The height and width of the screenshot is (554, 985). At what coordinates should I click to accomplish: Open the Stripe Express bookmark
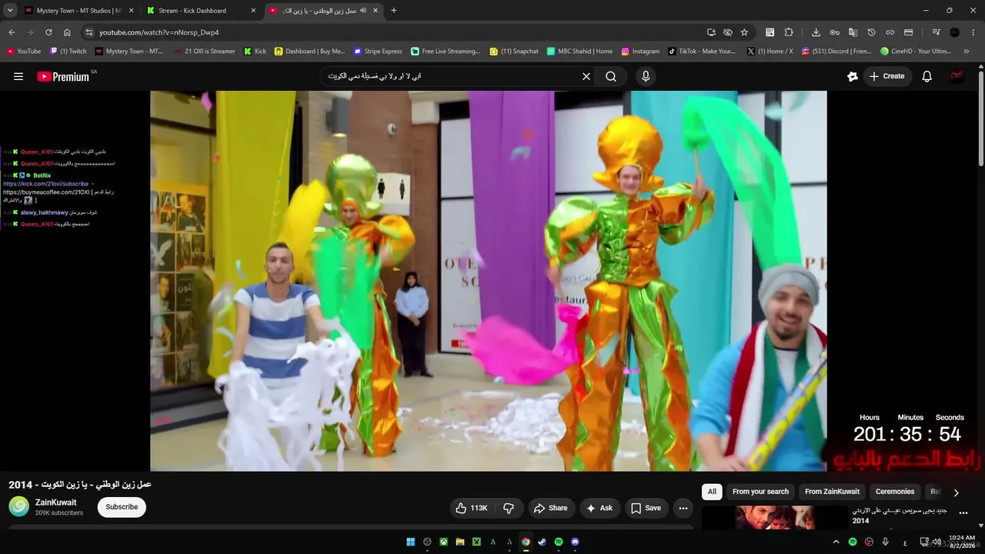[x=378, y=52]
